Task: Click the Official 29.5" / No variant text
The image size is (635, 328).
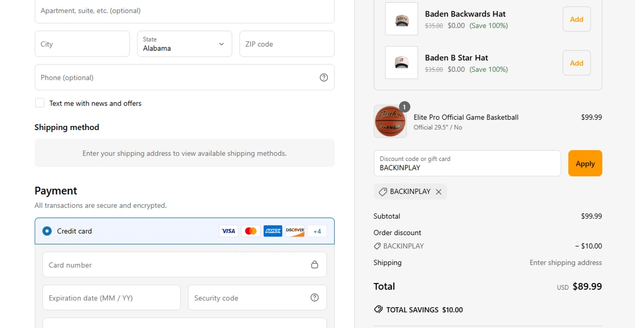Action: 438,127
